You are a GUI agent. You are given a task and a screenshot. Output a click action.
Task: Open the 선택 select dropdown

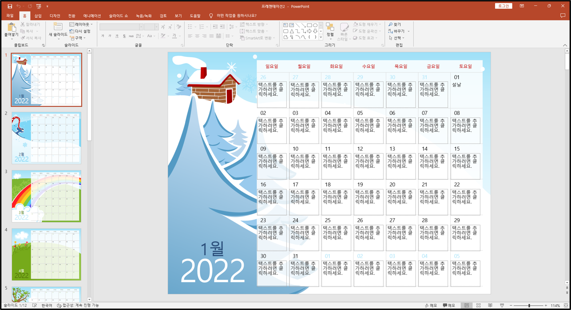click(396, 38)
